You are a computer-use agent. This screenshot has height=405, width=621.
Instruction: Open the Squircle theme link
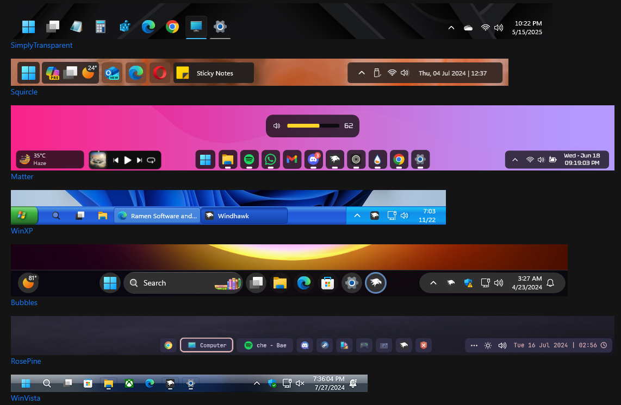pos(24,92)
